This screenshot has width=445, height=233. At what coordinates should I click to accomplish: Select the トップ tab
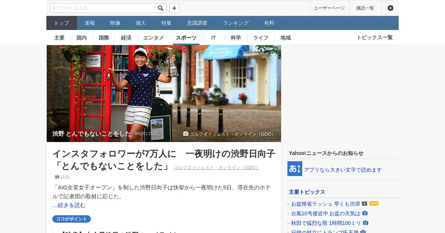pyautogui.click(x=62, y=23)
